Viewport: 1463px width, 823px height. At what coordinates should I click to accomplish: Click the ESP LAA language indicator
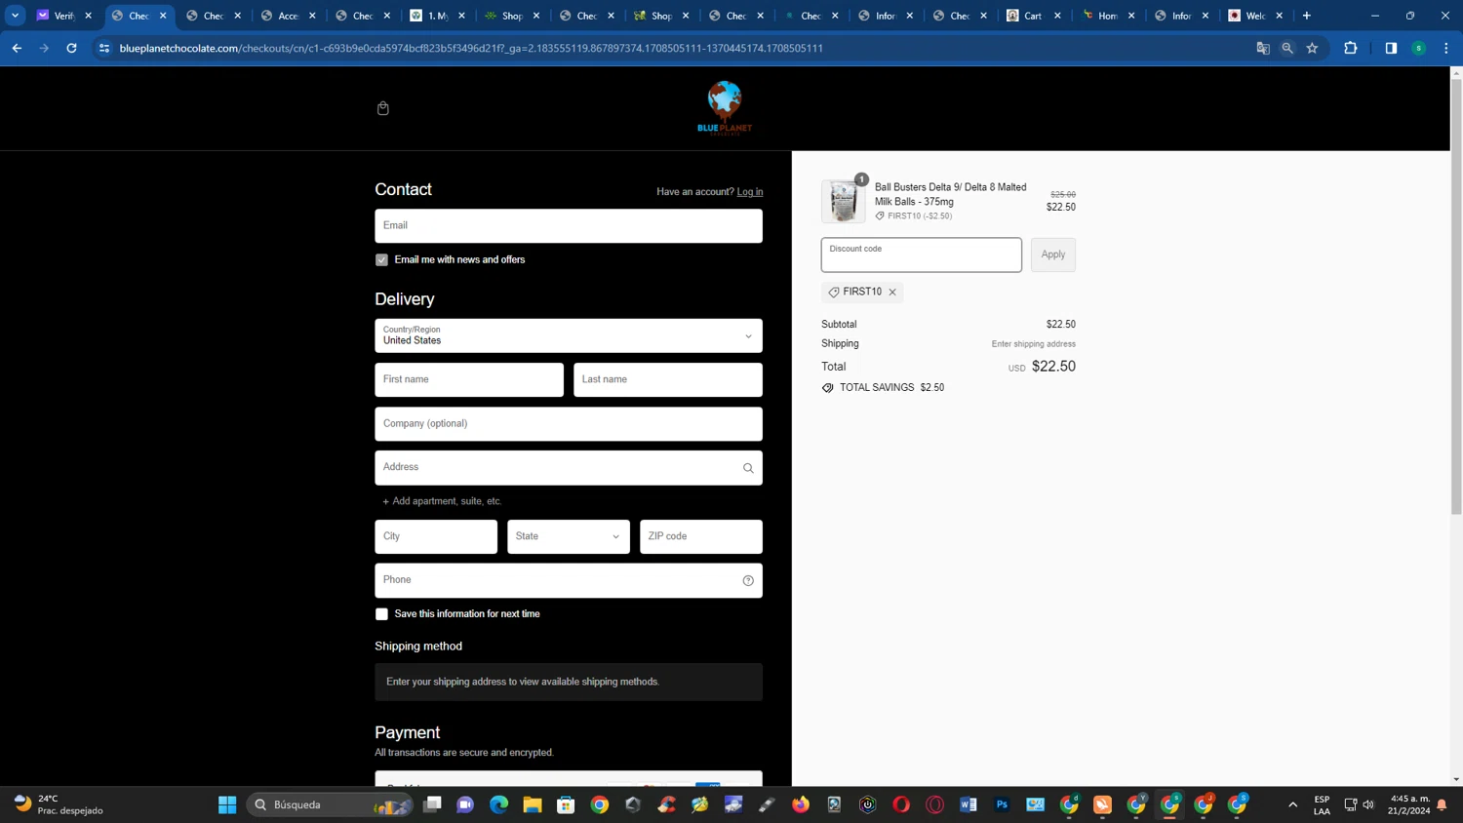pos(1323,804)
